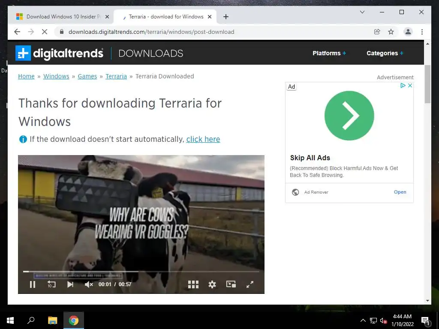Screen dimensions: 439x329
Task: Open taskbar search
Action: pos(31,320)
